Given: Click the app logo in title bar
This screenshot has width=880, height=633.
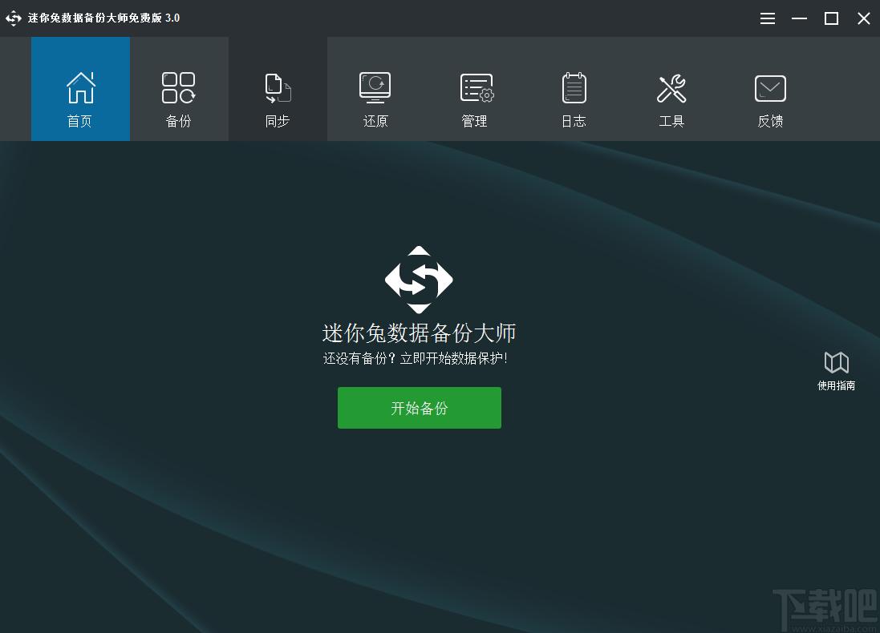Looking at the screenshot, I should pos(14,18).
